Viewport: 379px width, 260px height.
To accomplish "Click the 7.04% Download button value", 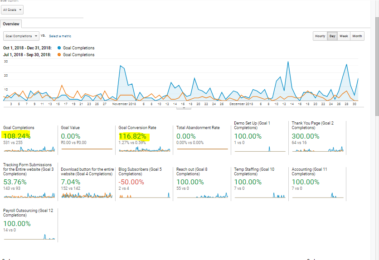I will 71,182.
